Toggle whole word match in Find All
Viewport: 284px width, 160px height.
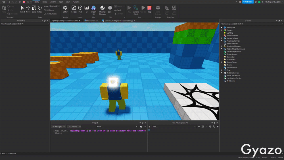(x=202, y=127)
